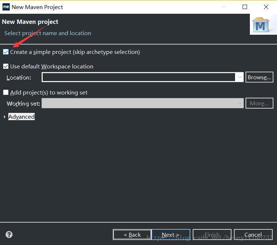Click into the Location text field
This screenshot has height=245, width=277.
point(138,77)
